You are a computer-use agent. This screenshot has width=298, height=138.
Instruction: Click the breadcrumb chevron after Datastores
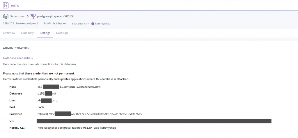pyautogui.click(x=28, y=16)
